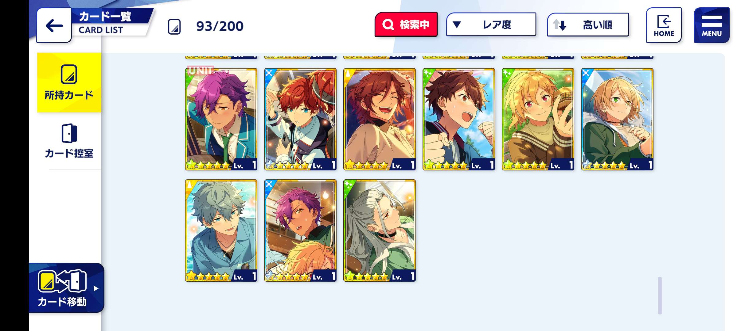The height and width of the screenshot is (331, 737).
Task: Click the 検索中 search magnifier icon
Action: point(388,25)
